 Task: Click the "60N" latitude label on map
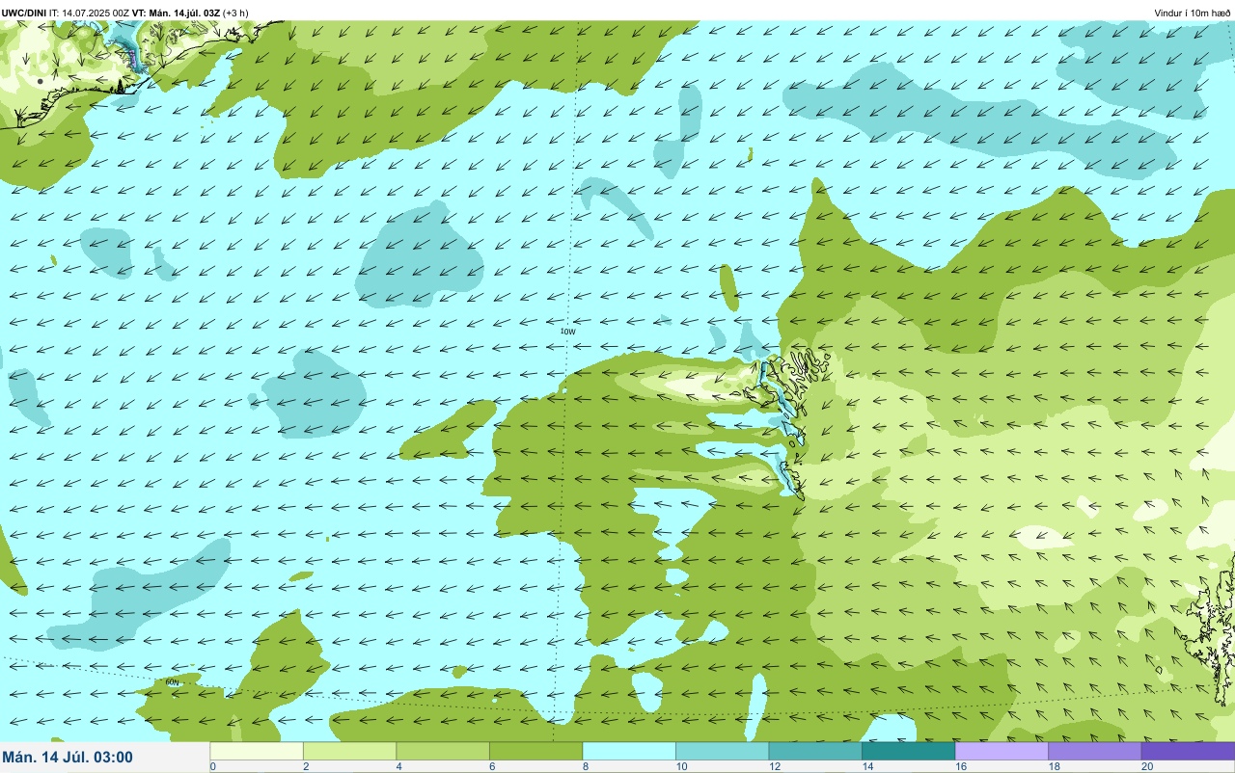click(172, 682)
